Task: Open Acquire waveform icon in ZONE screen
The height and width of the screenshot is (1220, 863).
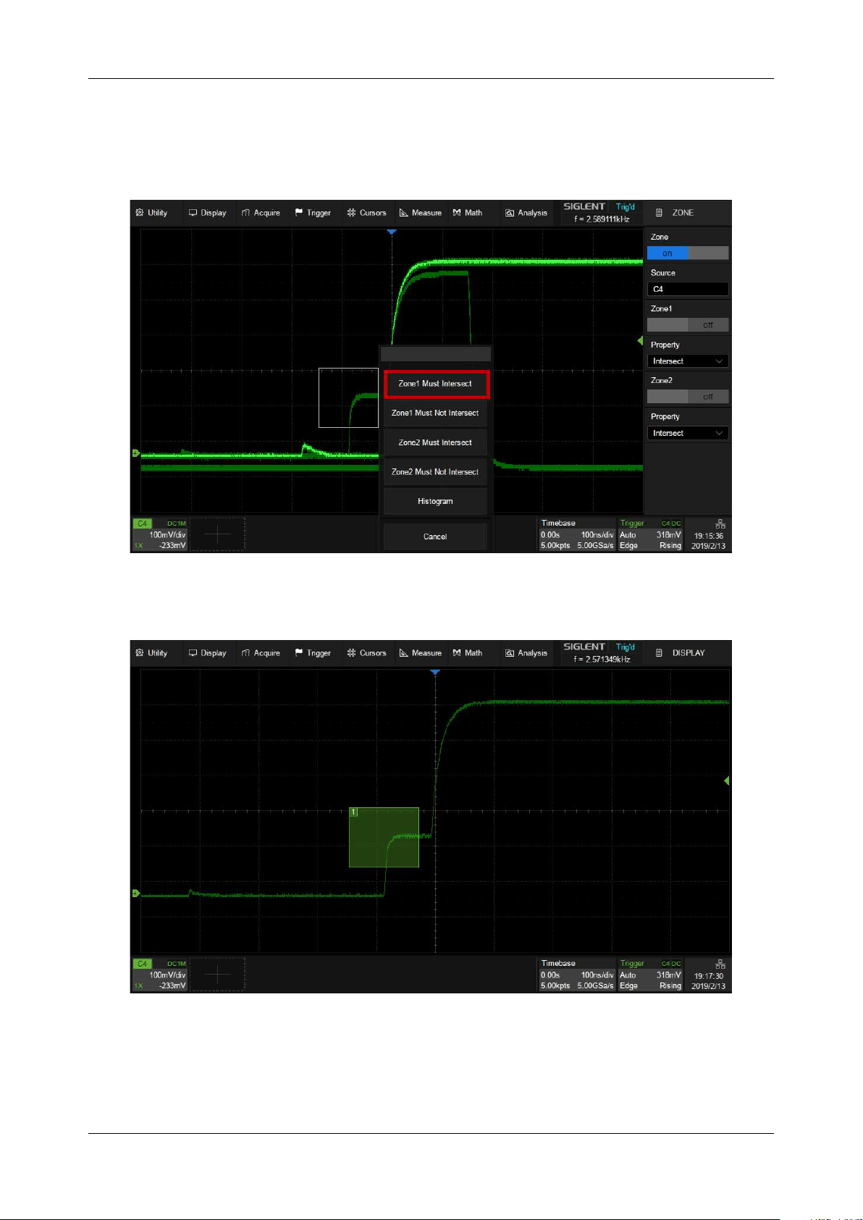Action: [246, 213]
